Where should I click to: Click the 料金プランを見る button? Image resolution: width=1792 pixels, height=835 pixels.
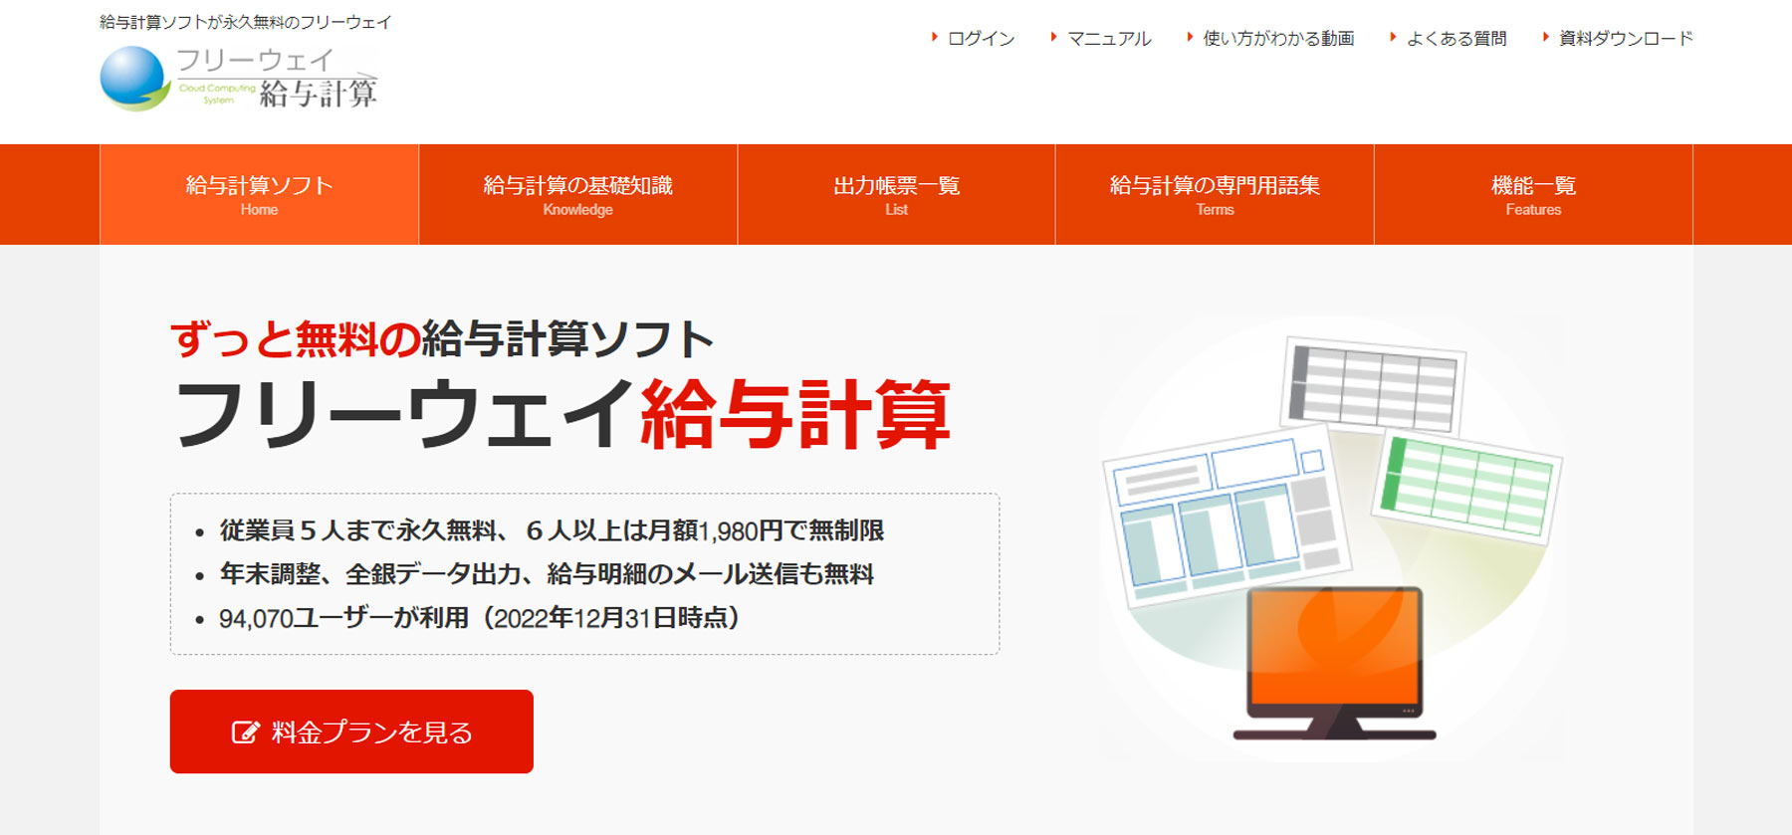click(351, 731)
